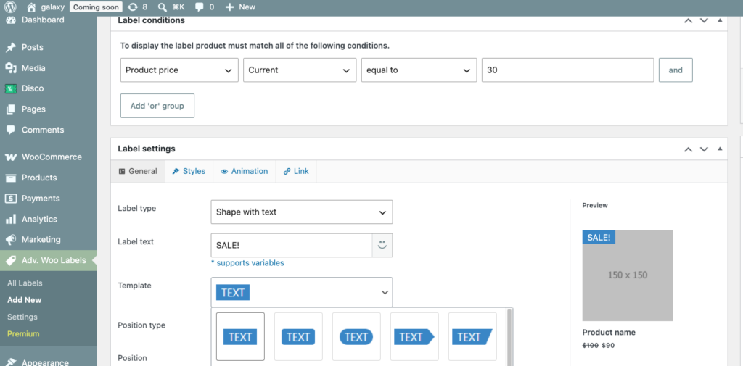
Task: Click the SALE! label in preview
Action: point(599,237)
